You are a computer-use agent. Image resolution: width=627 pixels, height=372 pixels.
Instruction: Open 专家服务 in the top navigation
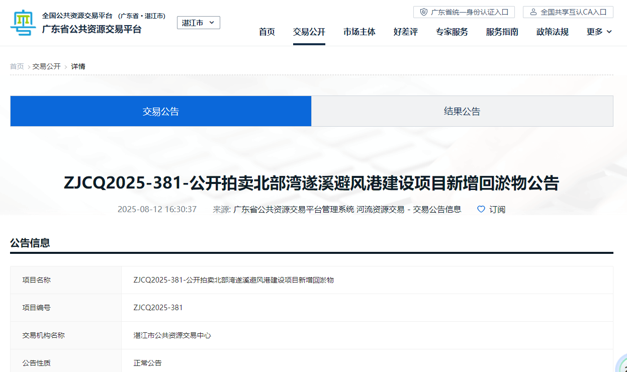[x=452, y=32]
